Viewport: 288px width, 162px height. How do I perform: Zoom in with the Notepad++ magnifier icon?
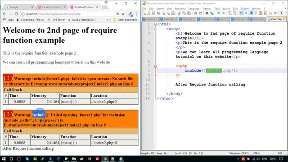(x=218, y=13)
